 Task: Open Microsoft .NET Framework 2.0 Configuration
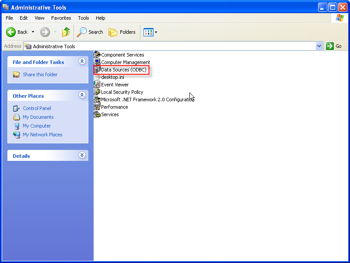point(147,100)
